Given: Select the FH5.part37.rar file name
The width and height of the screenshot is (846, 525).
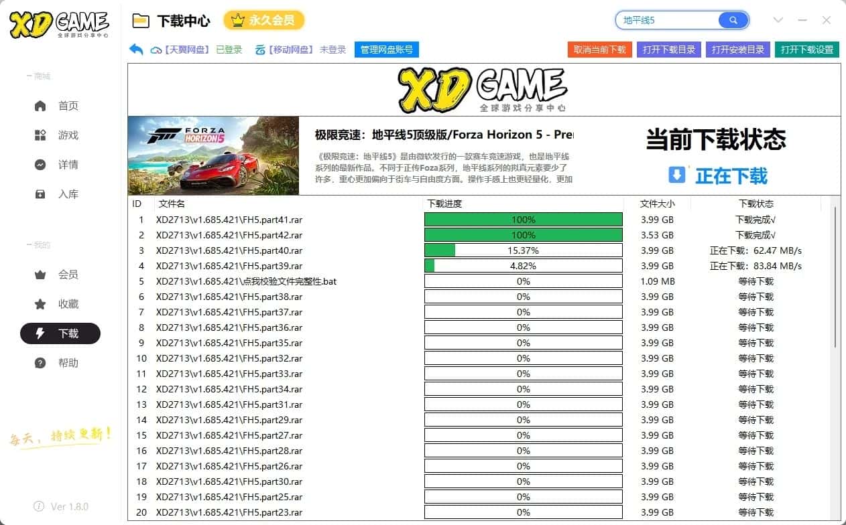Looking at the screenshot, I should coord(229,312).
